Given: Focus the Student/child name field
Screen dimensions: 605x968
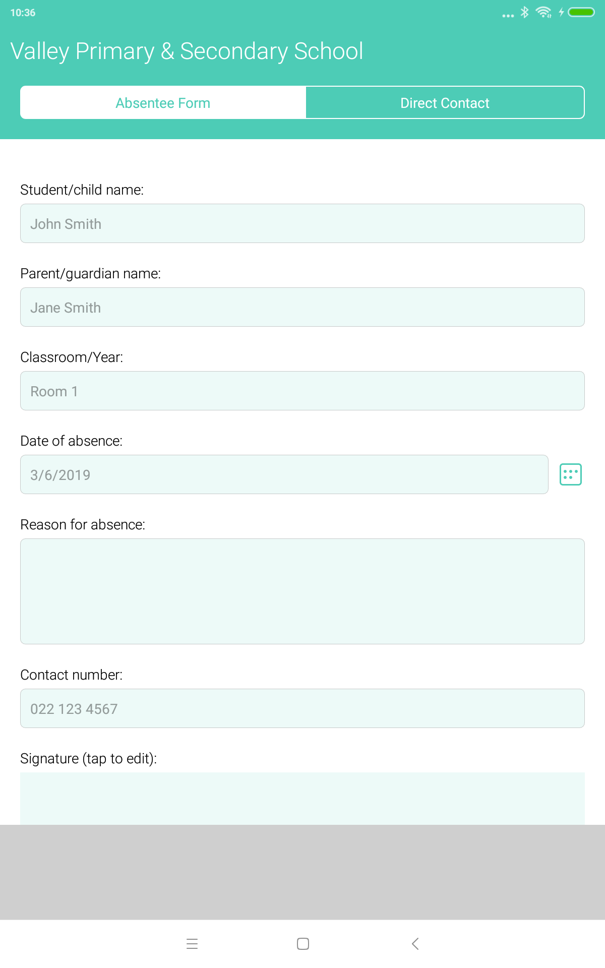Looking at the screenshot, I should click(302, 223).
